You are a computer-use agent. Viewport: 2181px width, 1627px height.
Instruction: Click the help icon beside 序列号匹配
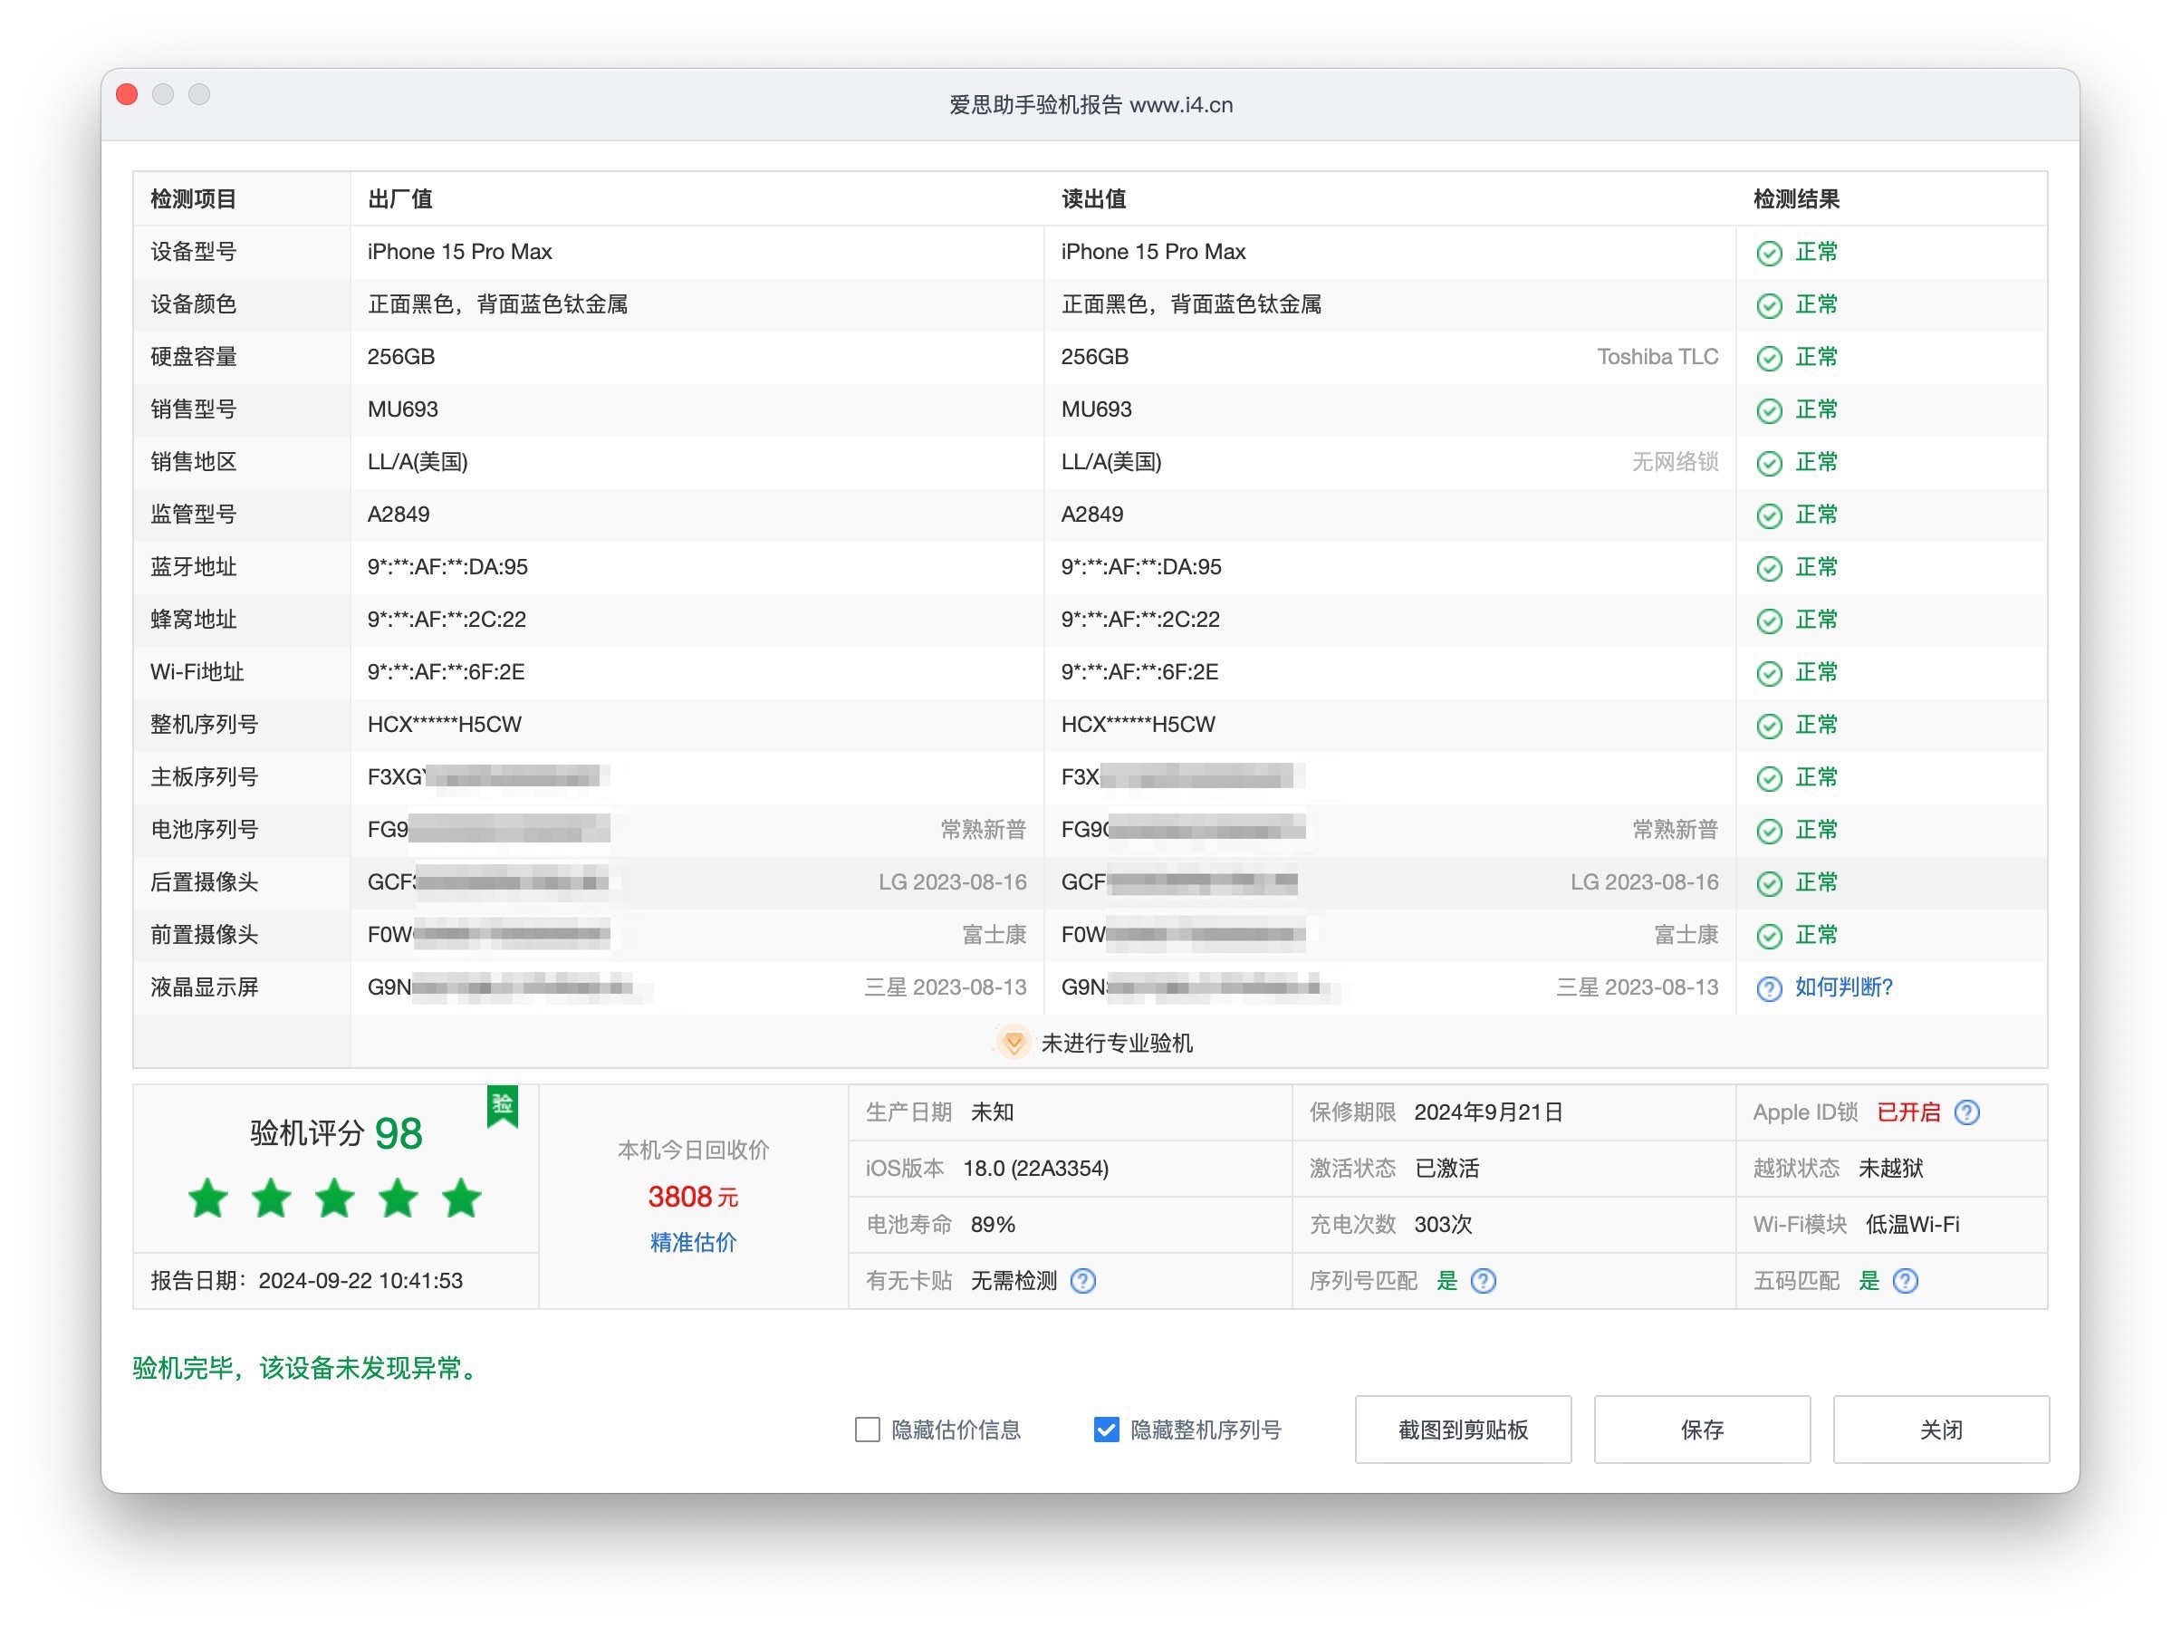coord(1483,1280)
